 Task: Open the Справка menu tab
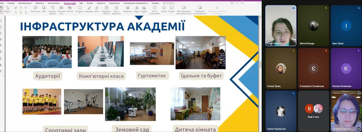pyautogui.click(x=155, y=3)
